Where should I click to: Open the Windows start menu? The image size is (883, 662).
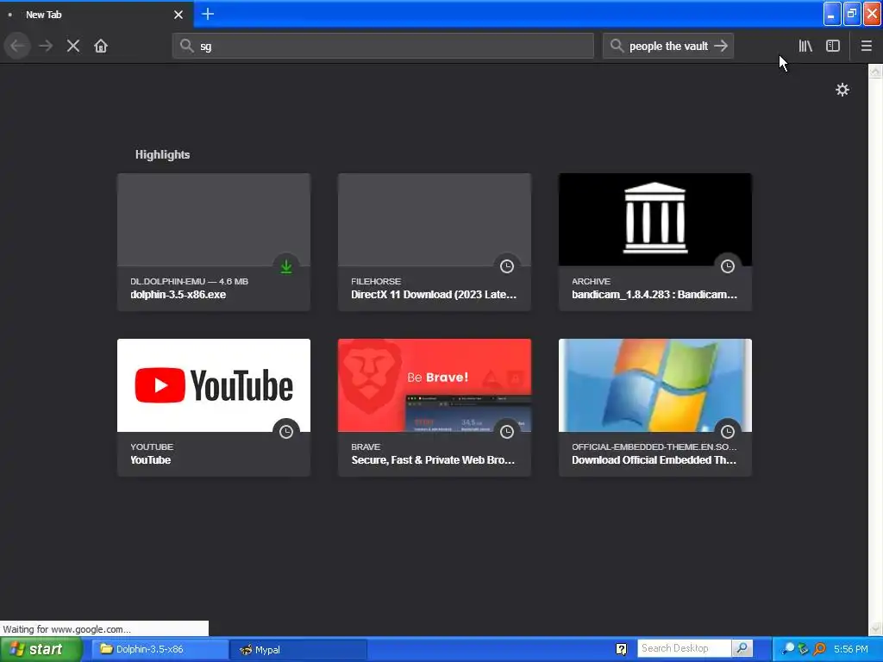pos(41,649)
